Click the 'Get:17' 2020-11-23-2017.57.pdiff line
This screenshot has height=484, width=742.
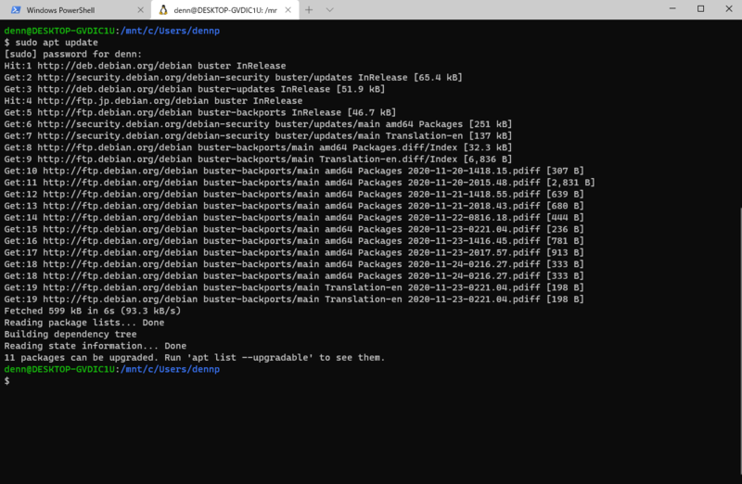click(x=294, y=252)
